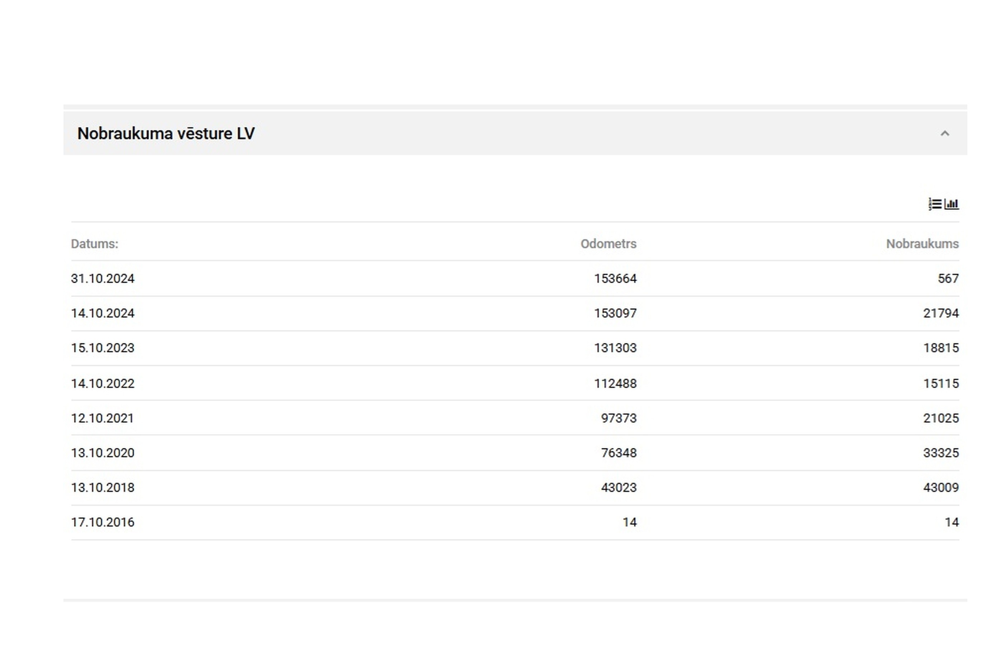
Task: Select the 13.10.2020 date entry
Action: 103,453
